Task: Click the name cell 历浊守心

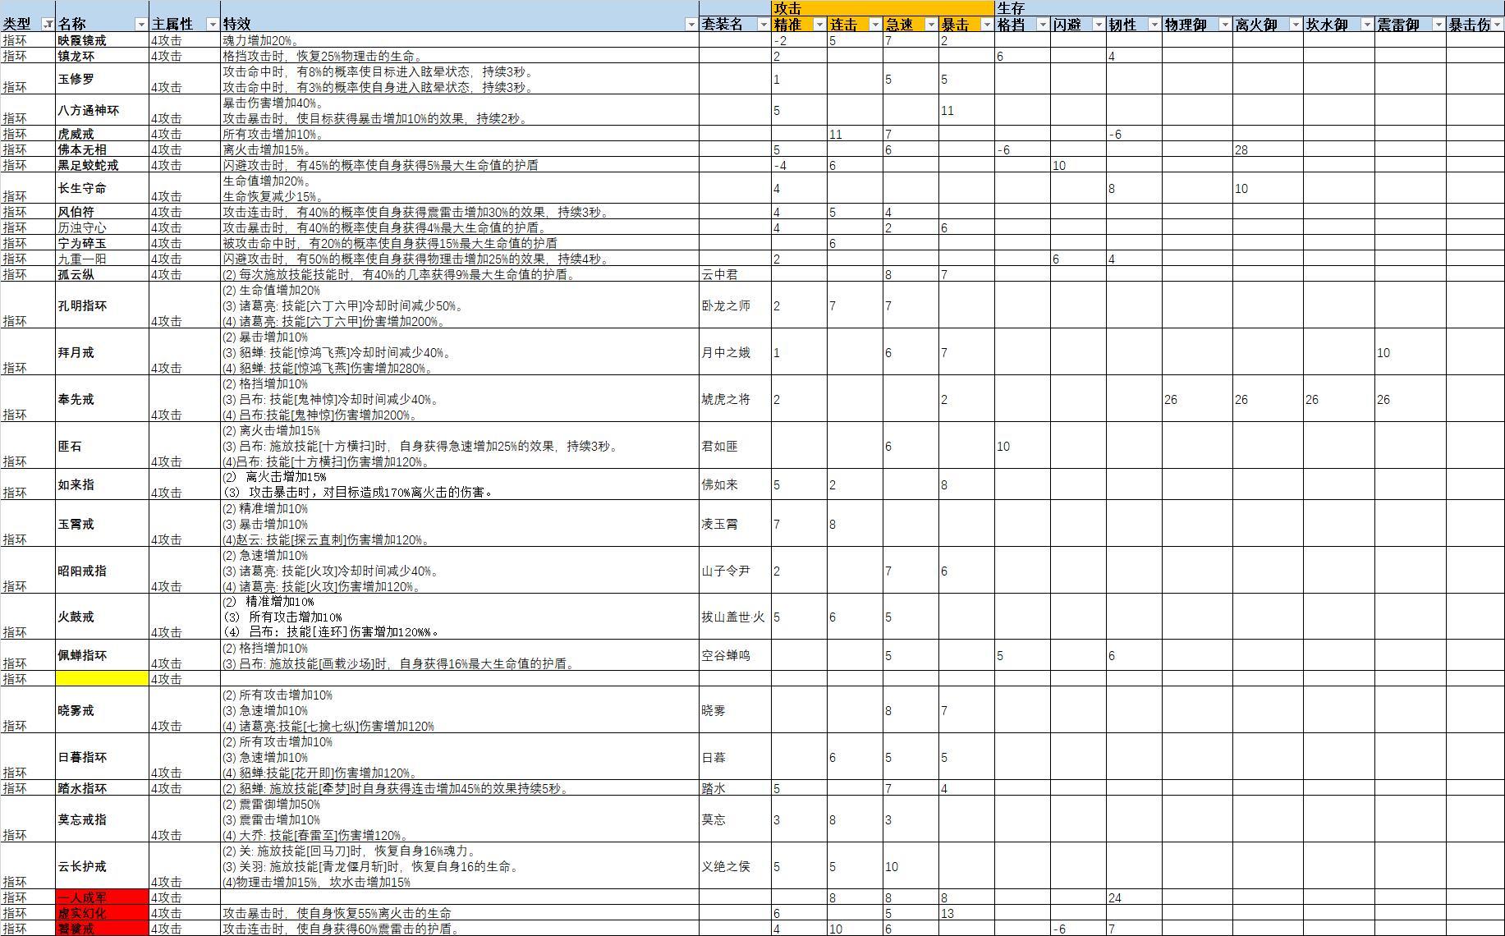Action: (x=102, y=227)
